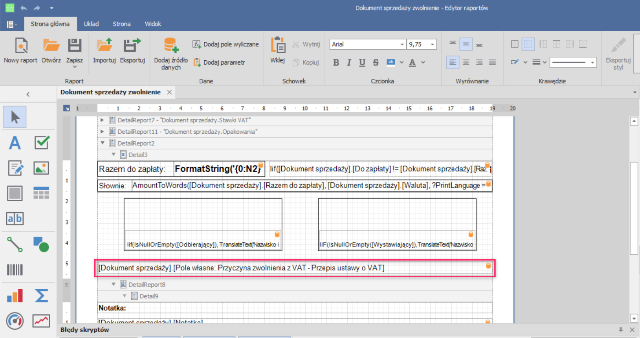This screenshot has width=640, height=338.
Task: Select the label (A) control tool
Action: (15, 143)
